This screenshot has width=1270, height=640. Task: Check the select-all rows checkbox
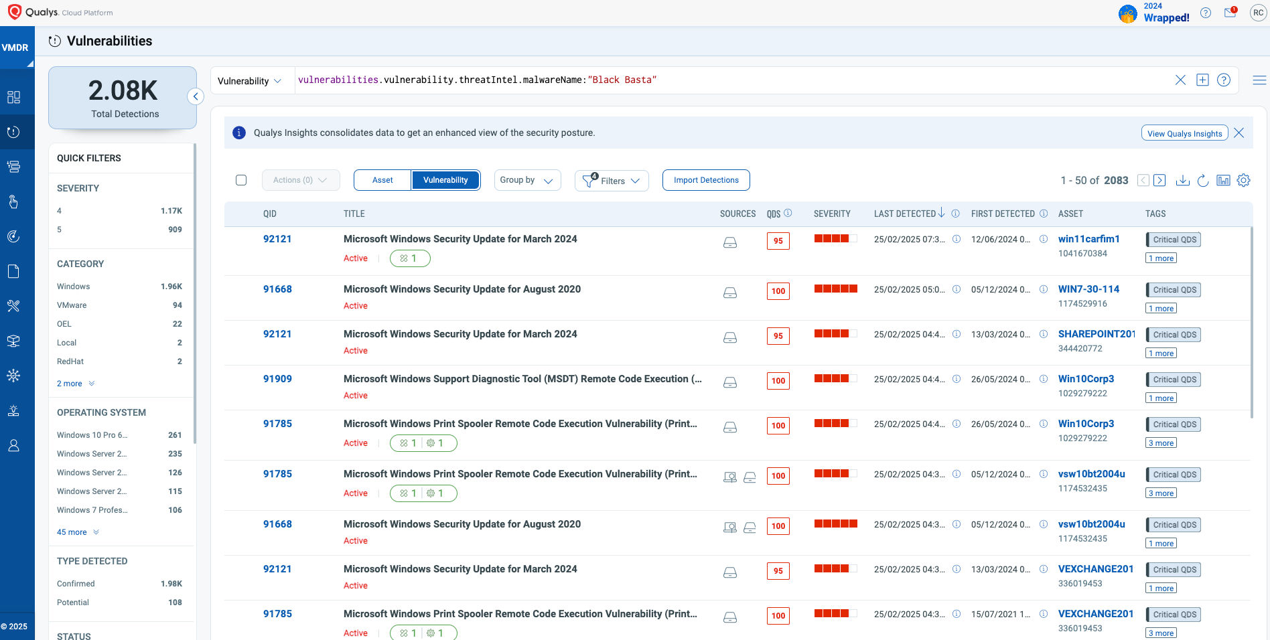[x=241, y=180]
